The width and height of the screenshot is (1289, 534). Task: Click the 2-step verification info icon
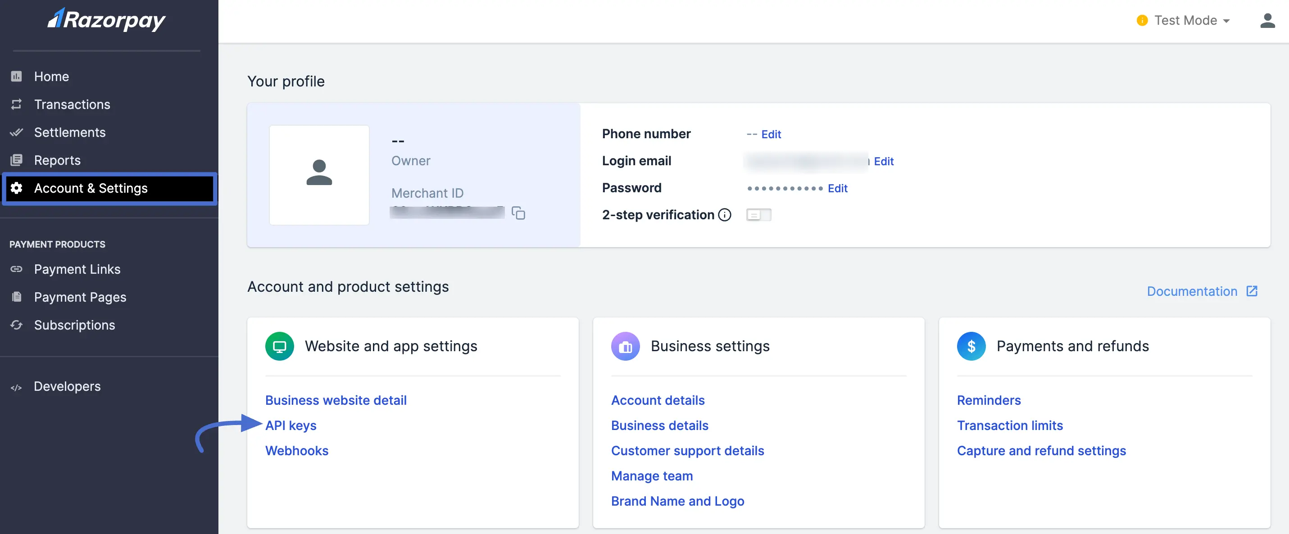724,215
